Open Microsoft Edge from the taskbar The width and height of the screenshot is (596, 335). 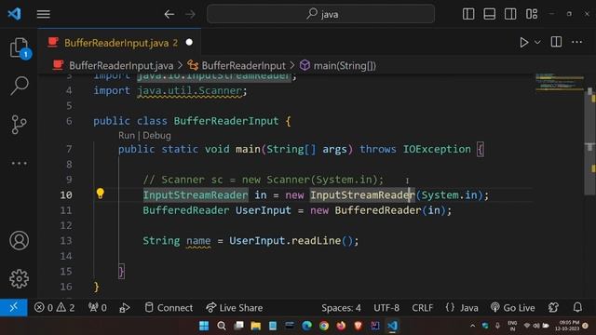tap(306, 326)
